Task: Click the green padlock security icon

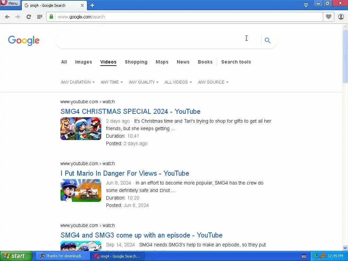Action: (51, 17)
